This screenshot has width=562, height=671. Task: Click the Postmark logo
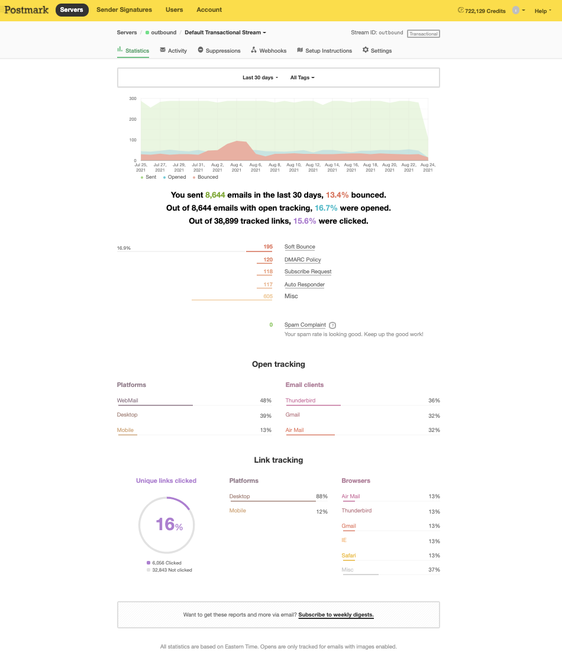pos(27,10)
